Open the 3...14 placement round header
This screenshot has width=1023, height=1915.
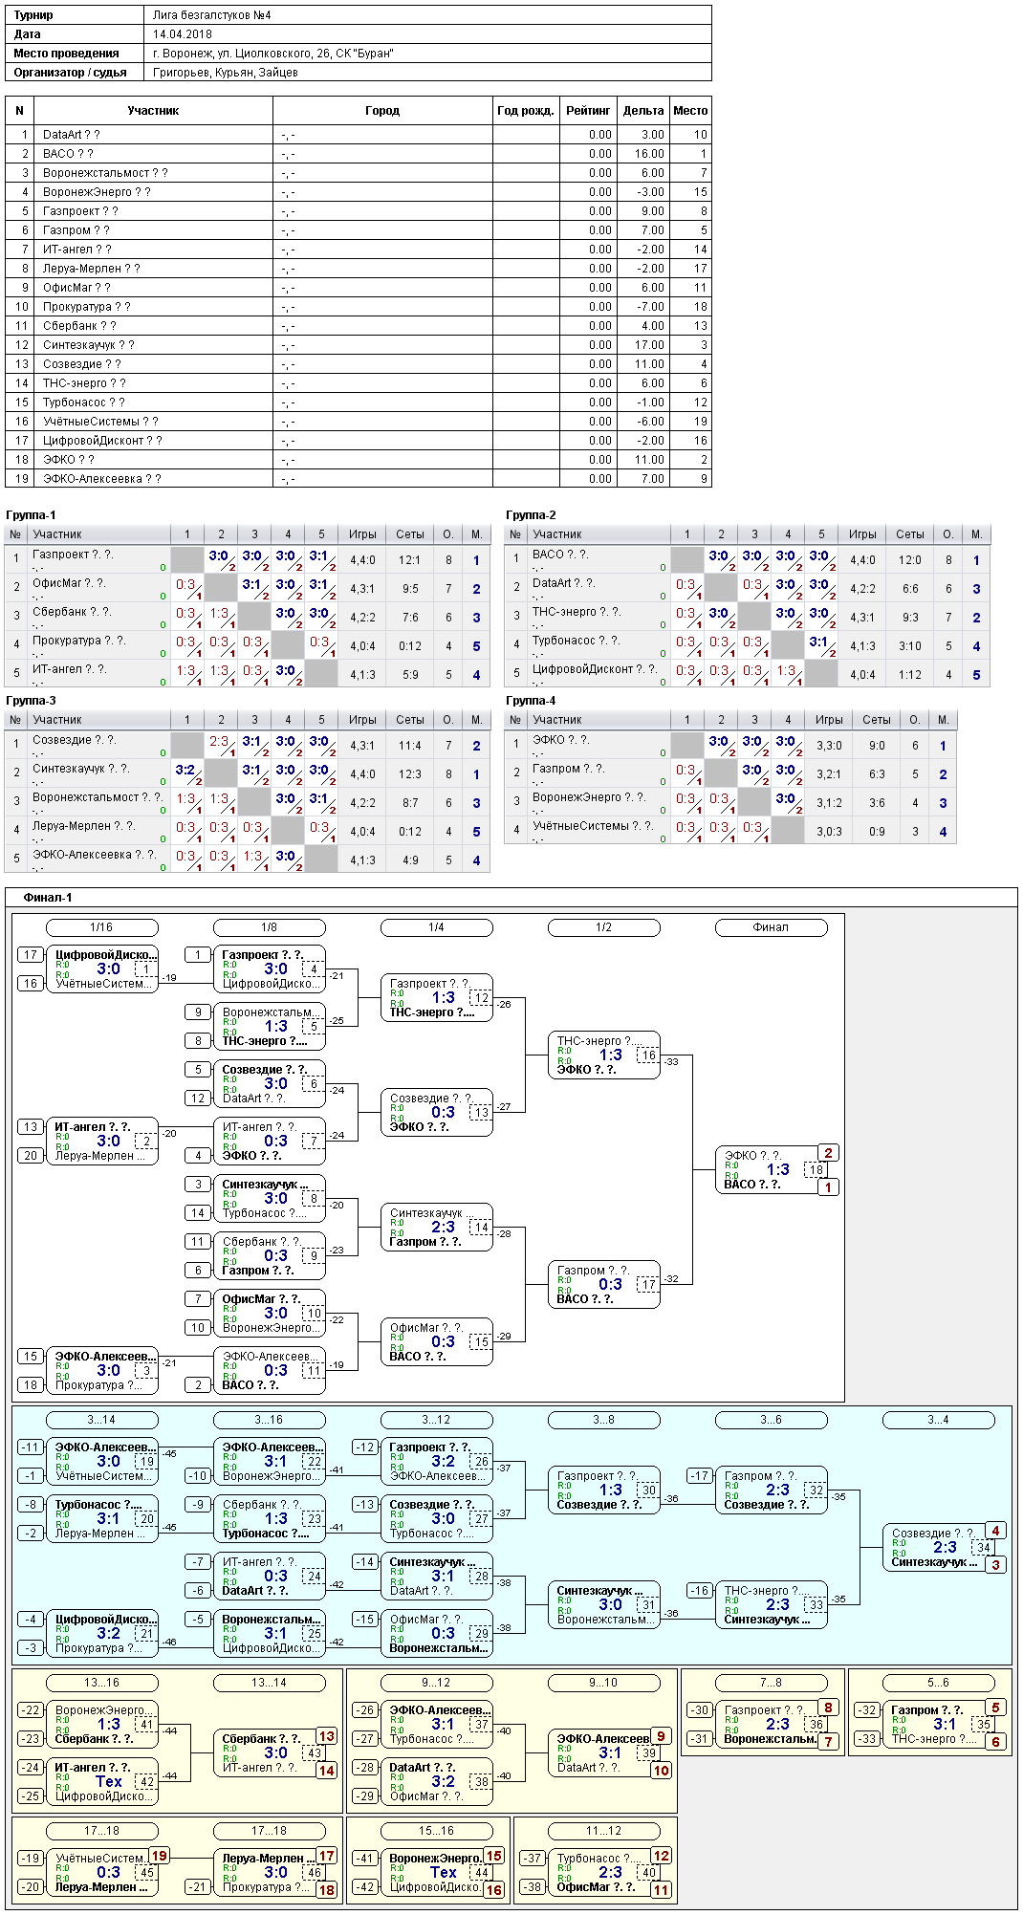[x=101, y=1420]
